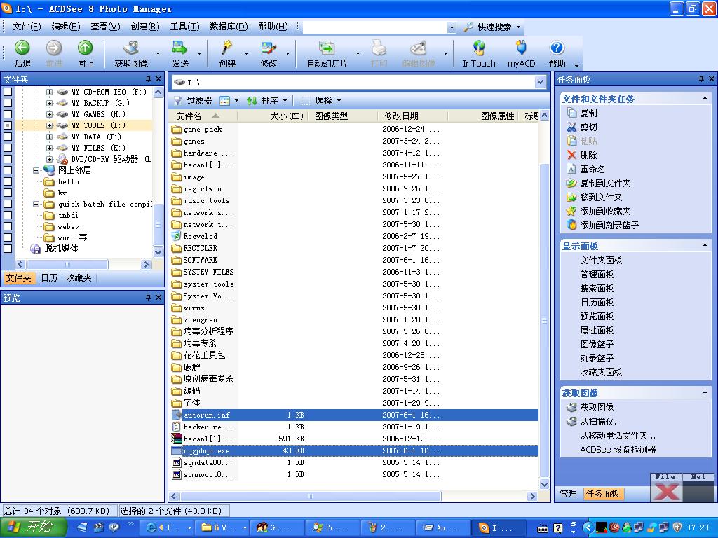Click the folder tree horizontal scrollbar

(x=68, y=264)
